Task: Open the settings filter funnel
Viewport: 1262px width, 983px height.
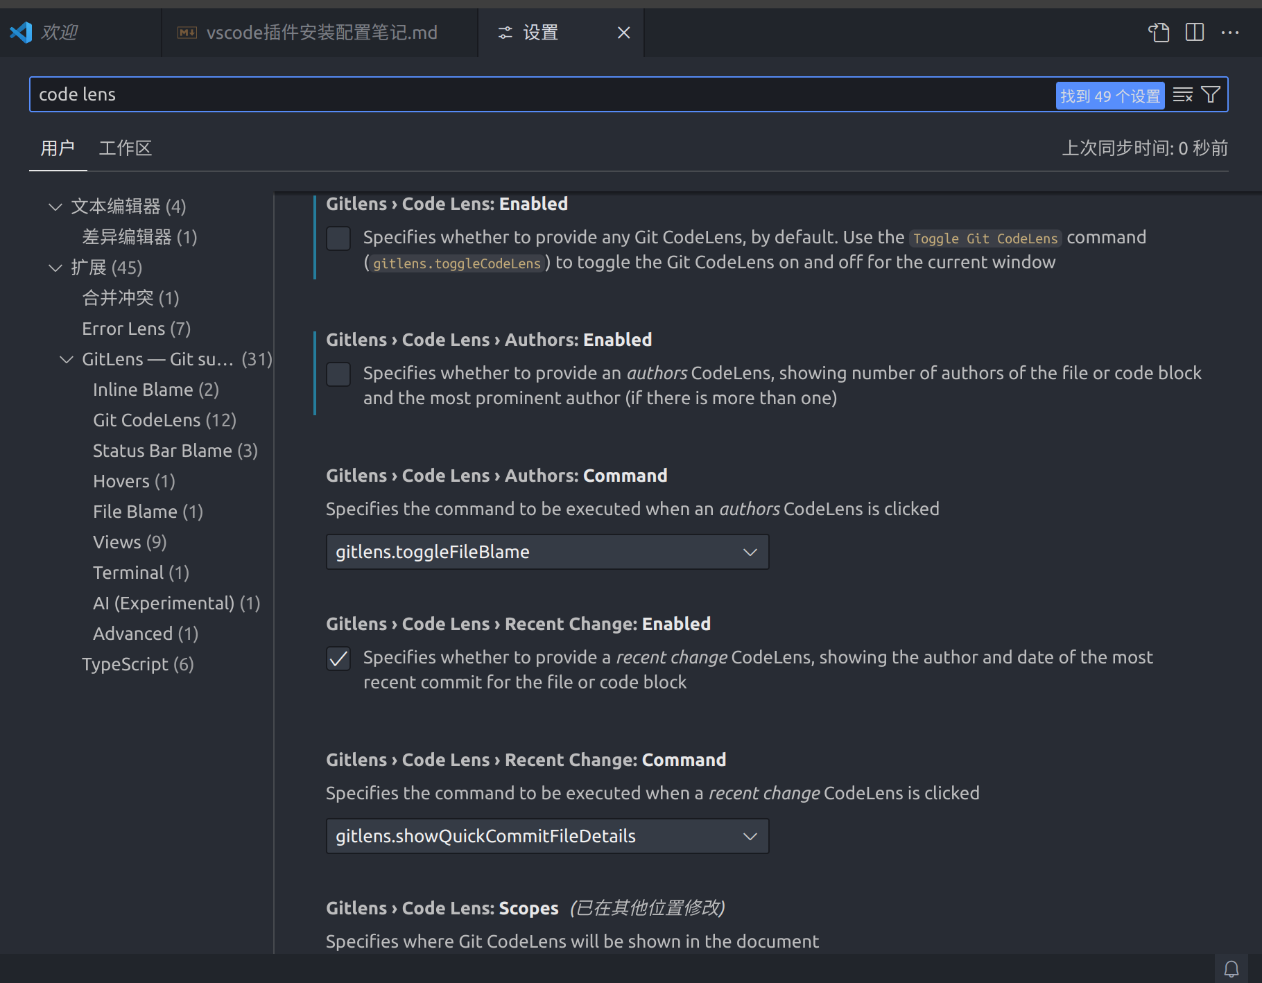Action: point(1211,95)
